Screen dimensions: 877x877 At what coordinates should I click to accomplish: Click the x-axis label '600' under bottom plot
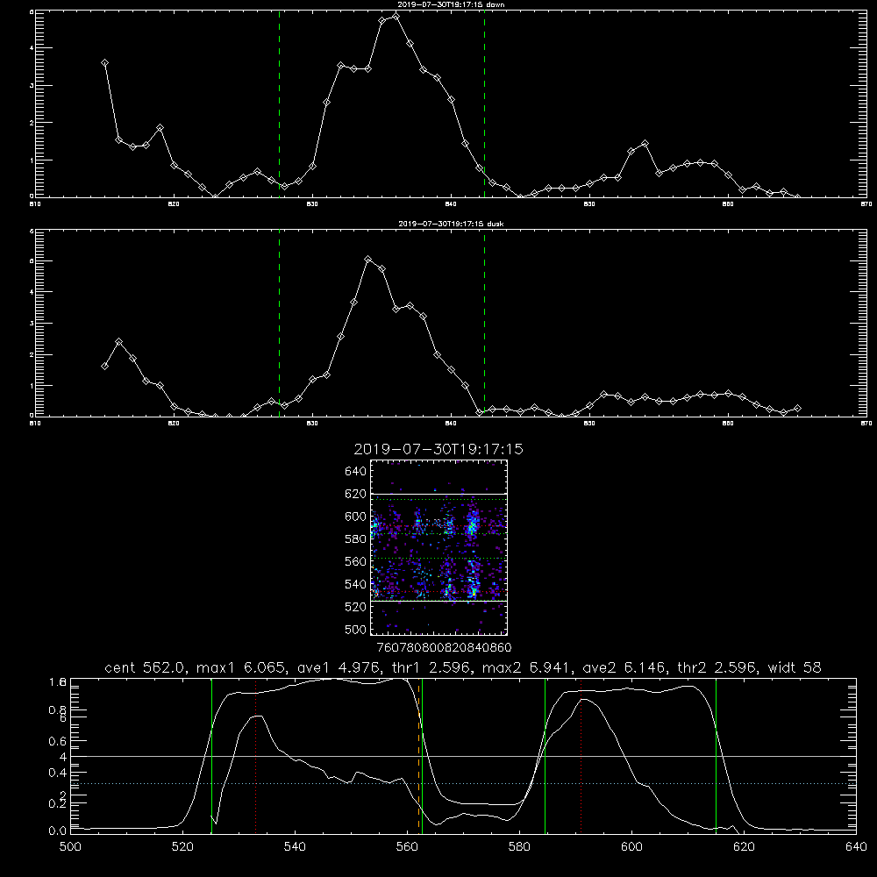631,847
